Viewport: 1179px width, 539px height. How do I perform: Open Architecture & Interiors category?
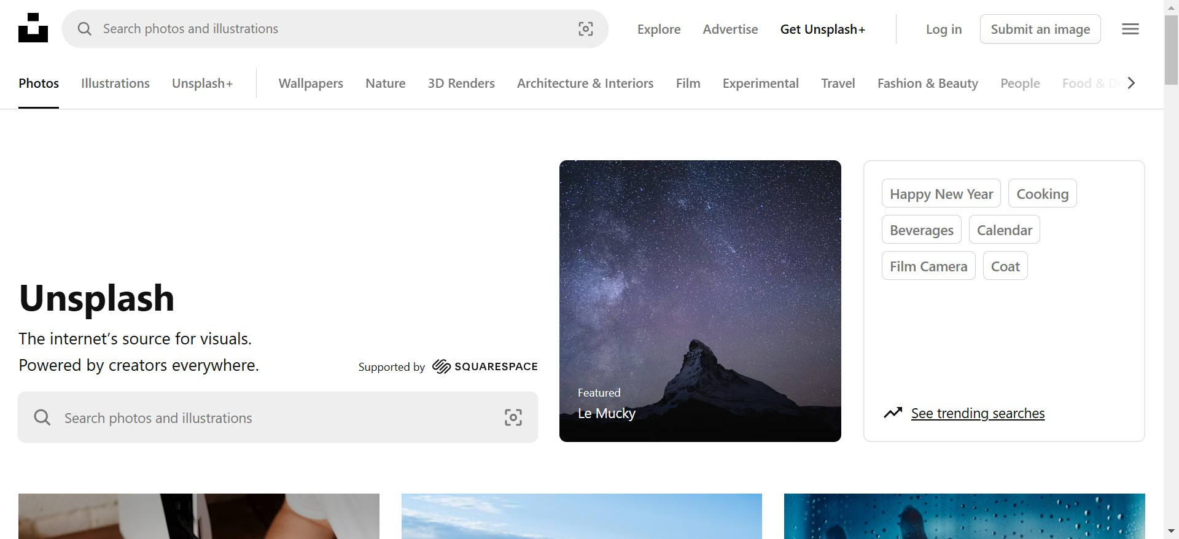(x=585, y=83)
